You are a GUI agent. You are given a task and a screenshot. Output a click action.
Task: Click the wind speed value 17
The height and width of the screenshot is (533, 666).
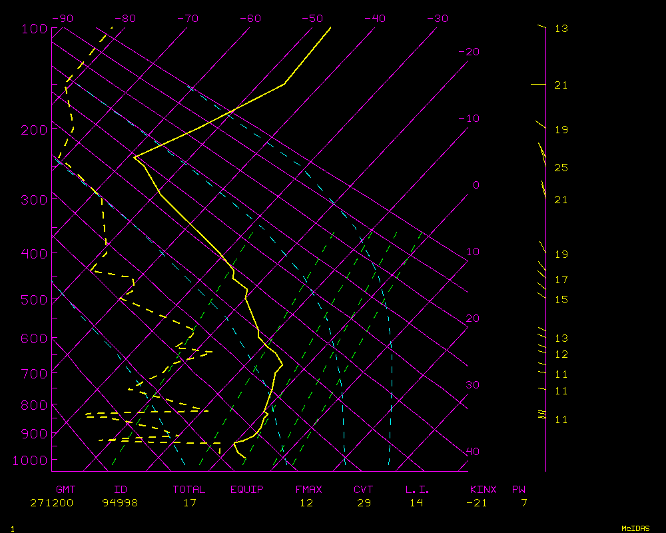point(561,280)
